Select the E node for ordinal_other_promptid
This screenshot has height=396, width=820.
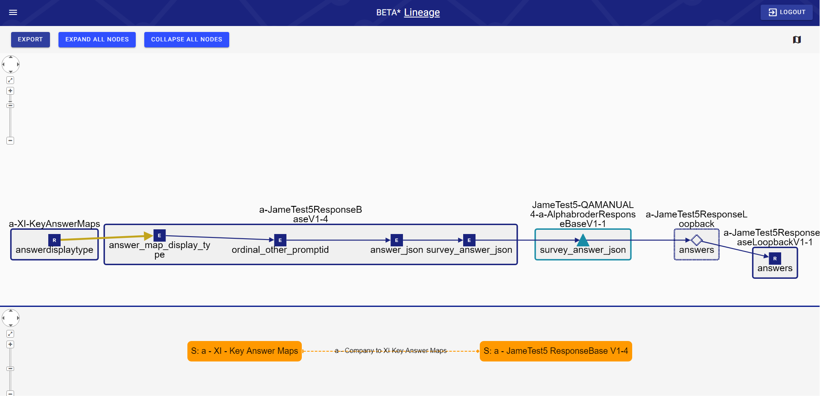coord(280,240)
